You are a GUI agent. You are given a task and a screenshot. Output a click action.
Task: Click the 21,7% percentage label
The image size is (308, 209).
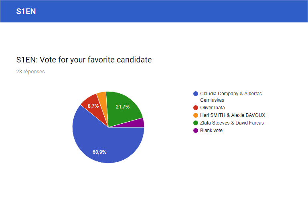pos(123,107)
